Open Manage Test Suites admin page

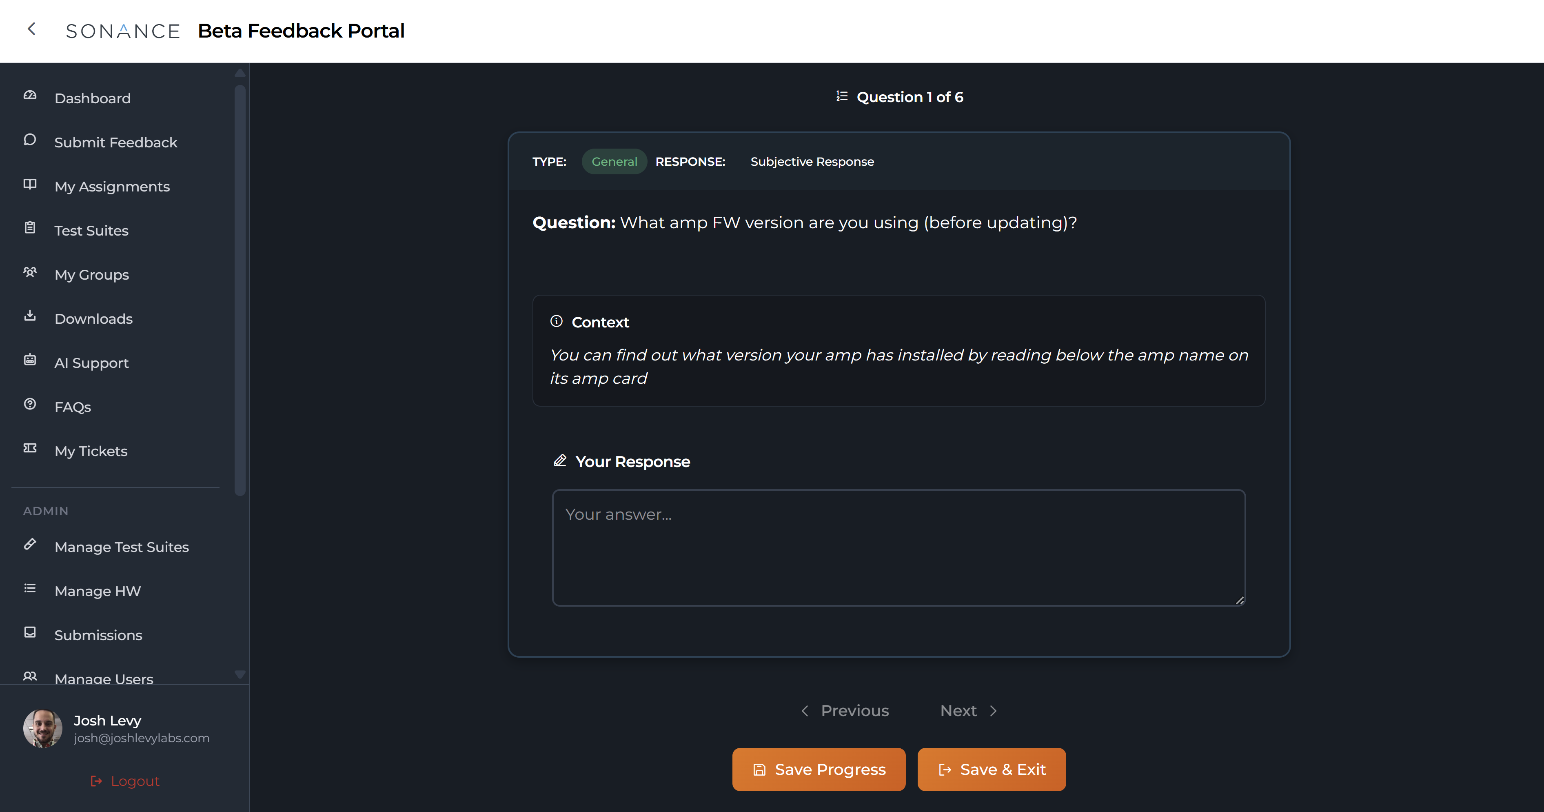tap(121, 547)
